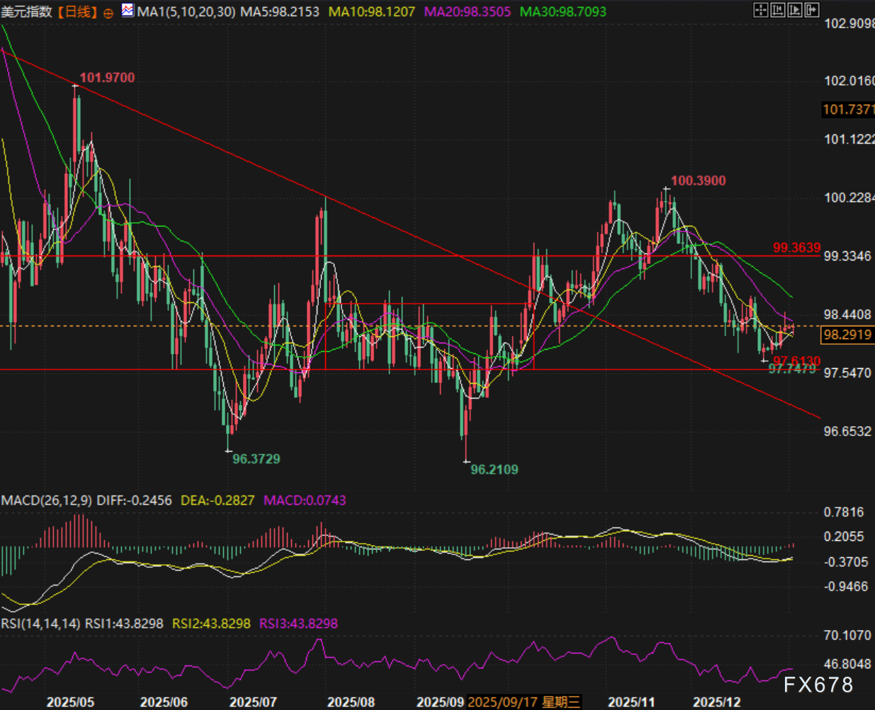Open the RSI(14,14,14) indicator parameters
875x710 pixels.
click(x=41, y=624)
